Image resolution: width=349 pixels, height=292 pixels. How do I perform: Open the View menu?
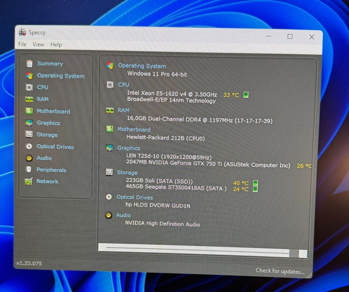point(38,44)
